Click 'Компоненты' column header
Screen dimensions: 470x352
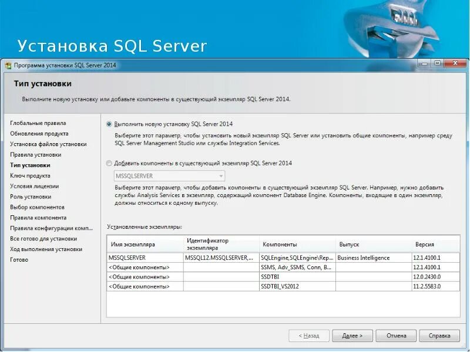(x=297, y=244)
